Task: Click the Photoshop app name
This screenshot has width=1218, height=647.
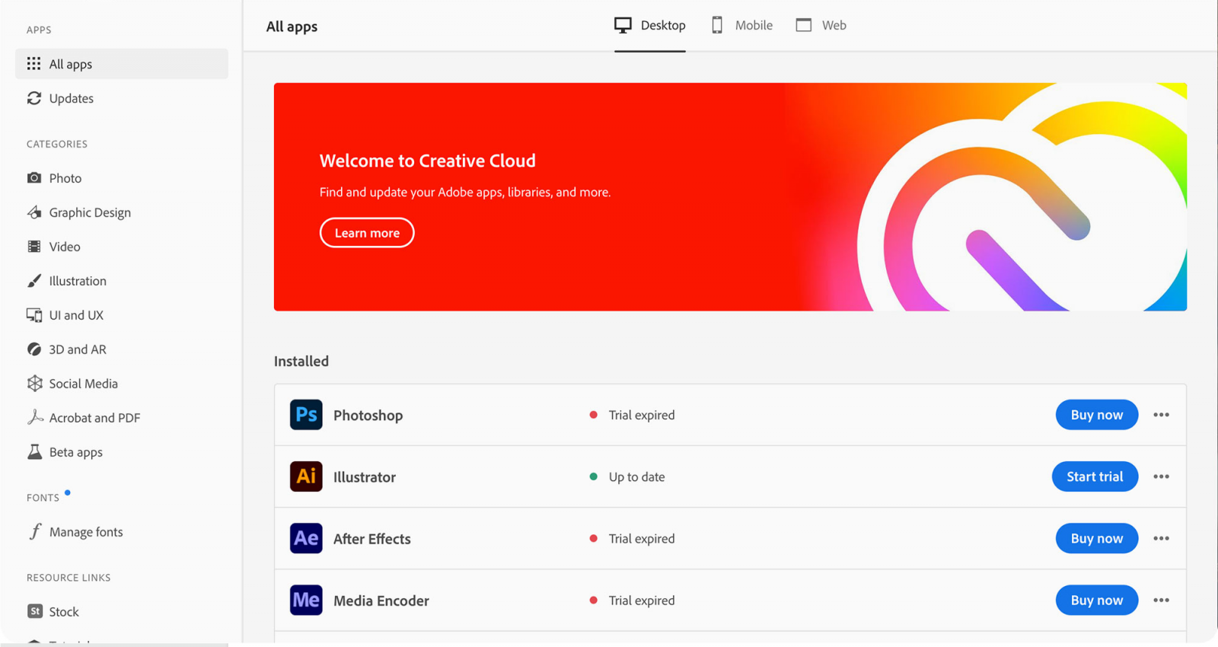Action: coord(368,416)
